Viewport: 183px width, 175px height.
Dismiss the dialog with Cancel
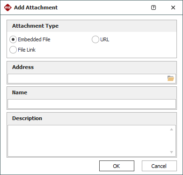click(159, 166)
